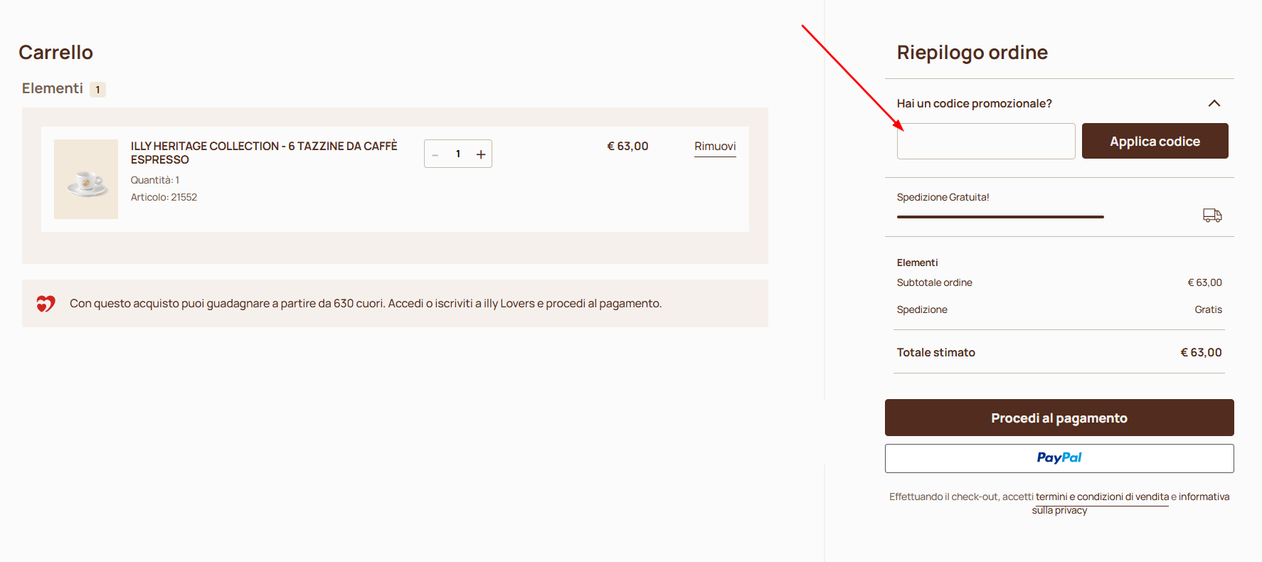The image size is (1262, 562).
Task: Pay using the PayPal button
Action: tap(1059, 458)
